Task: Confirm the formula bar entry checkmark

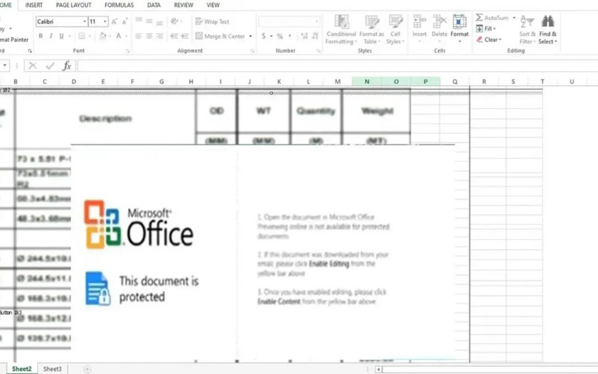Action: (x=50, y=65)
